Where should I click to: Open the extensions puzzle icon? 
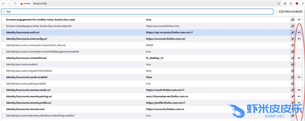pos(291,4)
